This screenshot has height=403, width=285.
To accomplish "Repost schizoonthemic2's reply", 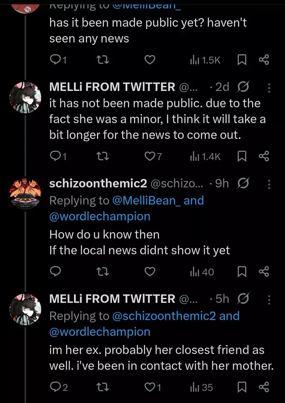I will point(104,272).
